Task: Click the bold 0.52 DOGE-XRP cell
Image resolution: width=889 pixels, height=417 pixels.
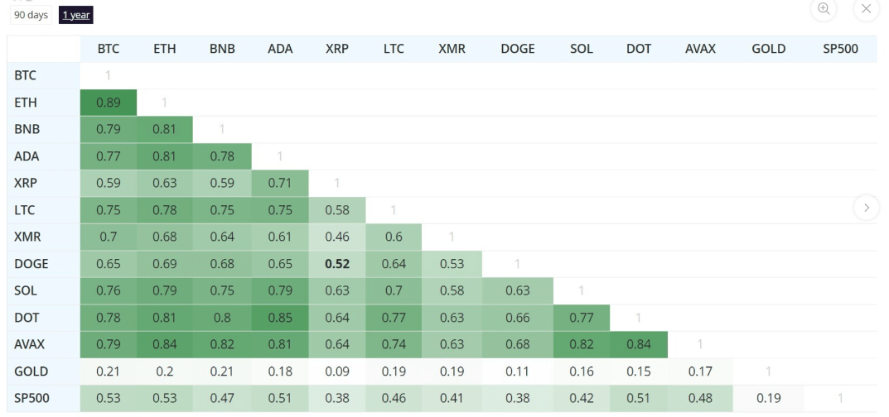Action: point(337,264)
